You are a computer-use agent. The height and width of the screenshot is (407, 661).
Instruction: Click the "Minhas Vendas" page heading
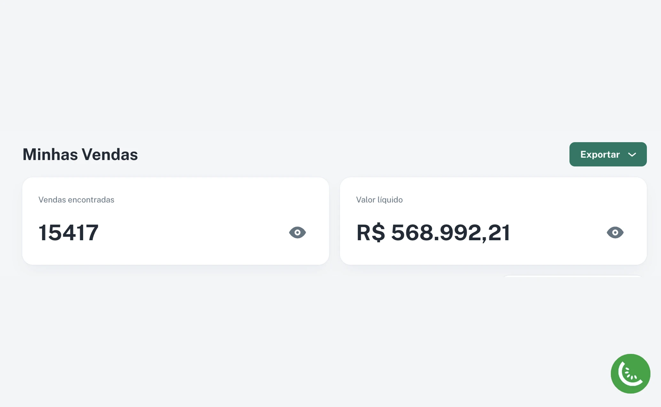coord(80,154)
